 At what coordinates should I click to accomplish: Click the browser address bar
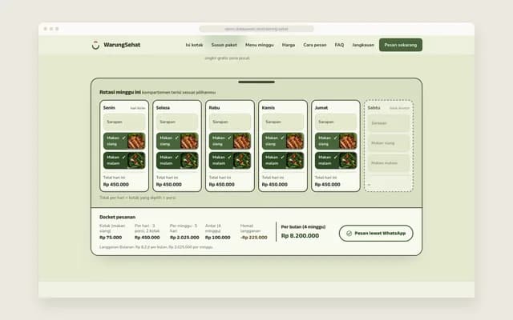pyautogui.click(x=256, y=29)
